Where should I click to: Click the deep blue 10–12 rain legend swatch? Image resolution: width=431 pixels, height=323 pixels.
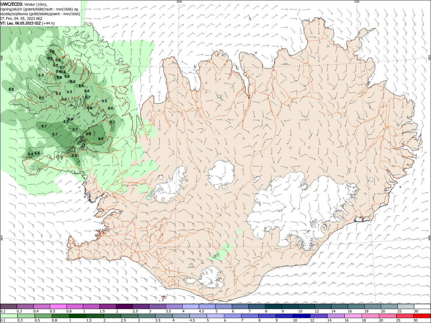[x=301, y=316]
